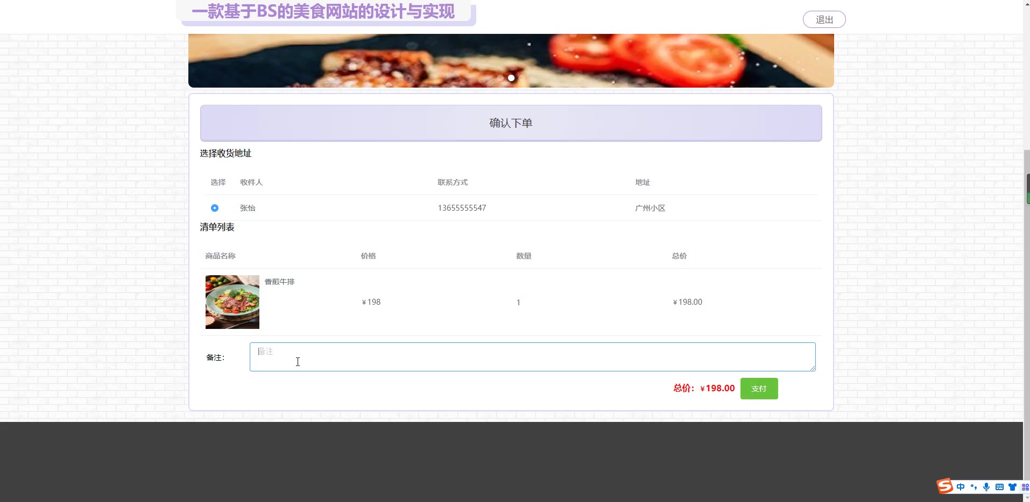The image size is (1030, 502).
Task: Click the 确认下单 header bar
Action: click(511, 123)
